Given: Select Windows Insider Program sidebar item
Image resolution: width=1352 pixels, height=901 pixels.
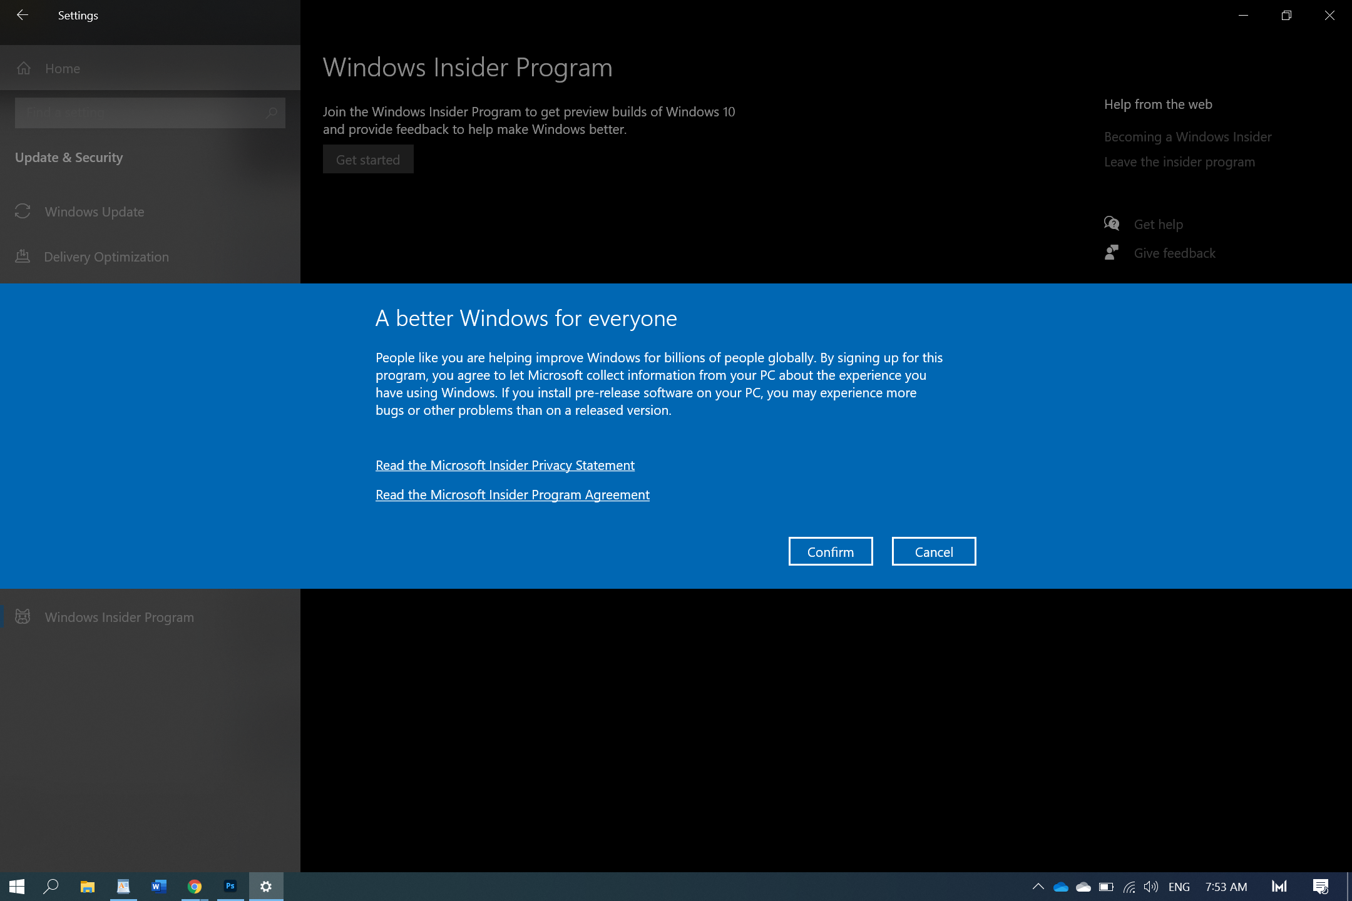Looking at the screenshot, I should 150,617.
